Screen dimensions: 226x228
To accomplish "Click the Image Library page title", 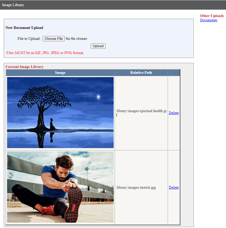I will click(13, 5).
